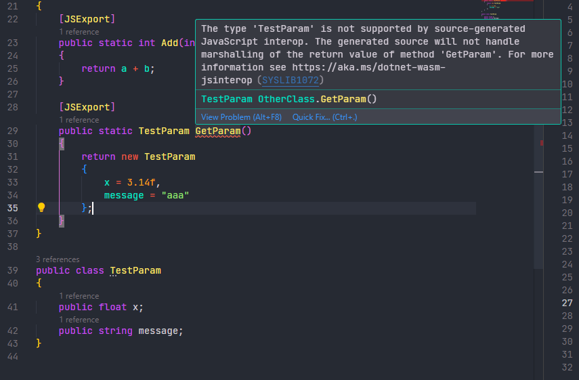This screenshot has height=380, width=579.
Task: Click the TestParam class declaration name
Action: point(135,270)
